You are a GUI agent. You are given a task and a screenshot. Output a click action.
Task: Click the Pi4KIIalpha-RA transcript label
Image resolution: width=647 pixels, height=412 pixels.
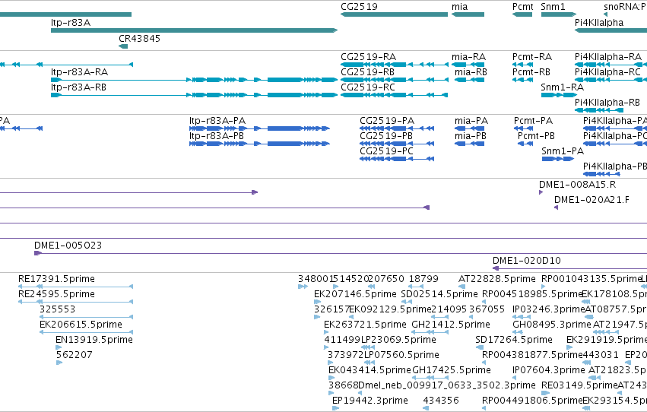608,56
